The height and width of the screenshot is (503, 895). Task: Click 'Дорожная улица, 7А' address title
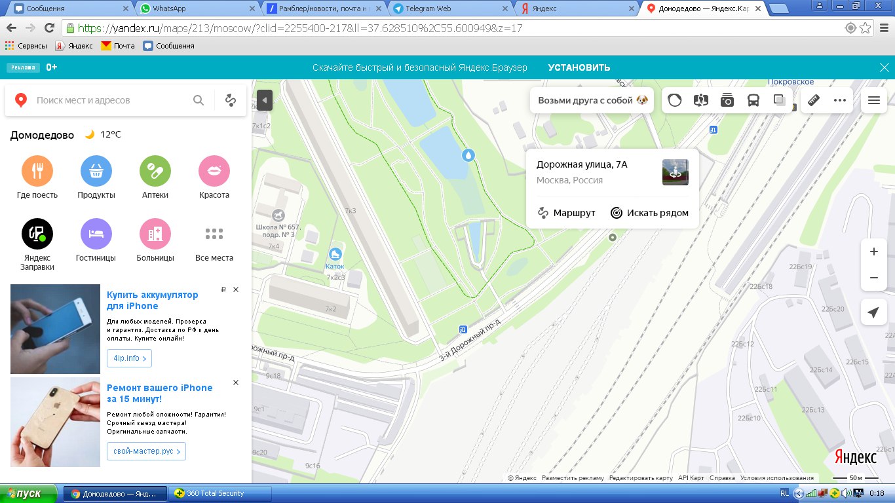[582, 164]
